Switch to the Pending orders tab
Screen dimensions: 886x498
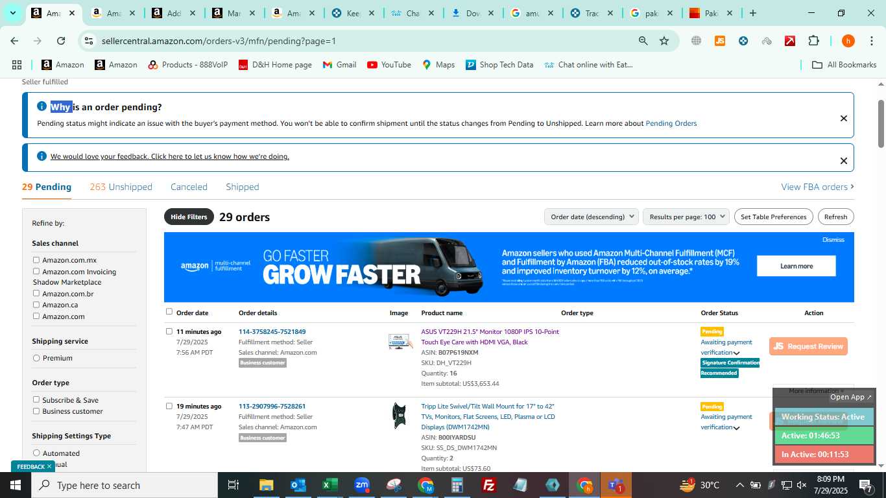[x=47, y=187]
